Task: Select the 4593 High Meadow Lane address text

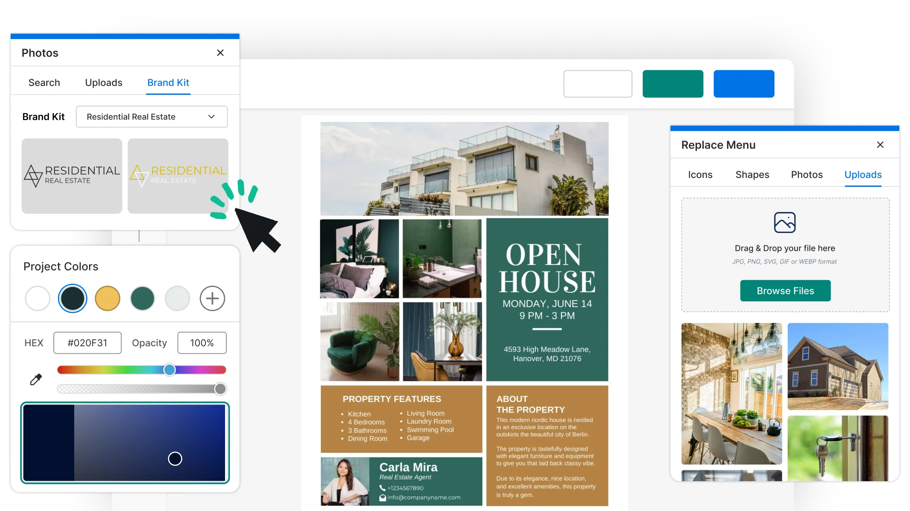Action: [x=547, y=354]
